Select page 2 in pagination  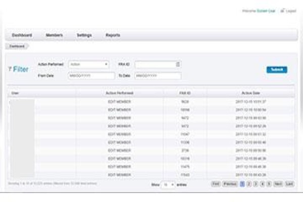(249, 184)
